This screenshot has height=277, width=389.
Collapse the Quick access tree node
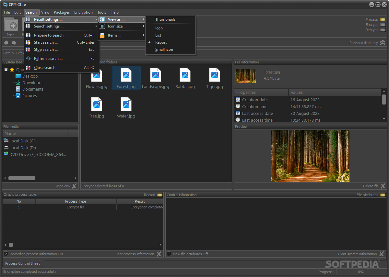6,70
